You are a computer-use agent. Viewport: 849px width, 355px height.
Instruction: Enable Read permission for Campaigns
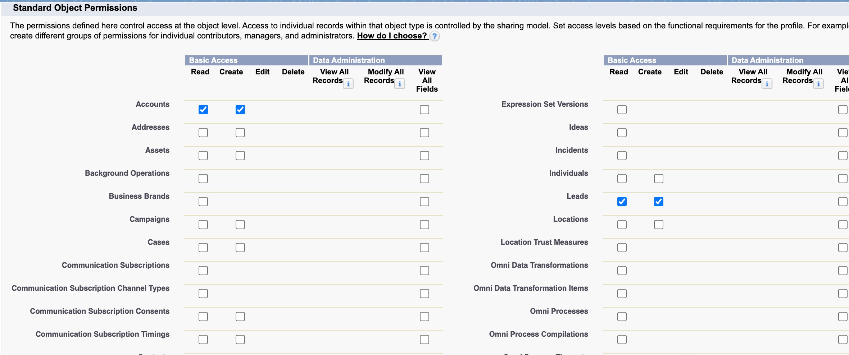[203, 225]
